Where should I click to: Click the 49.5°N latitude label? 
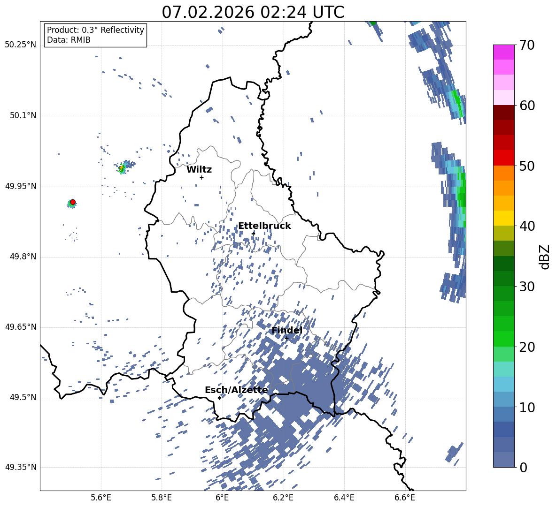(23, 397)
